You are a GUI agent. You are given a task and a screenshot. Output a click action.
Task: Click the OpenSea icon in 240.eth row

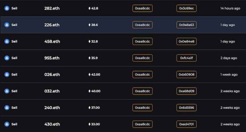point(7,108)
